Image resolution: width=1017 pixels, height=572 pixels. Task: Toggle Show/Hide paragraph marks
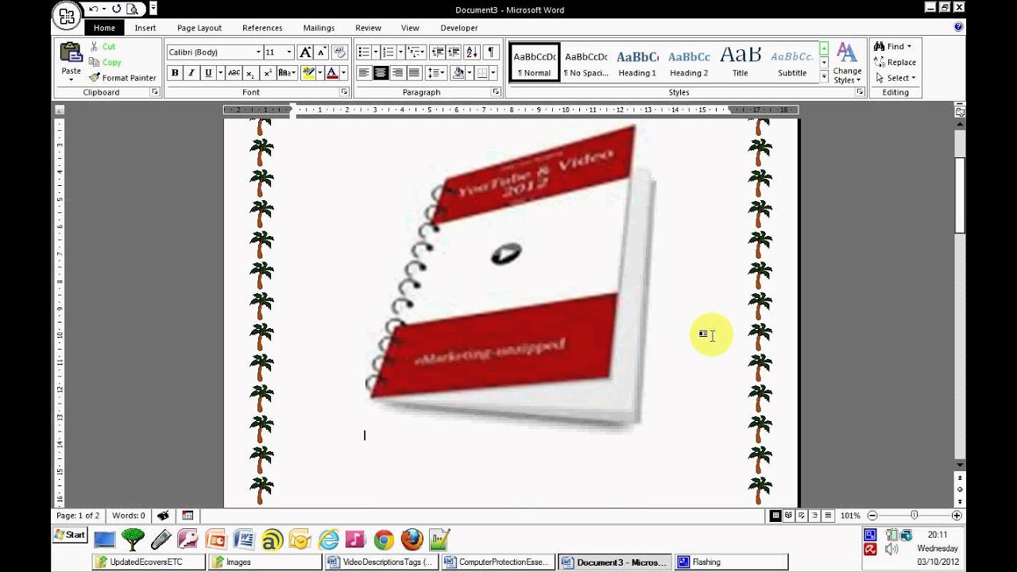click(491, 52)
